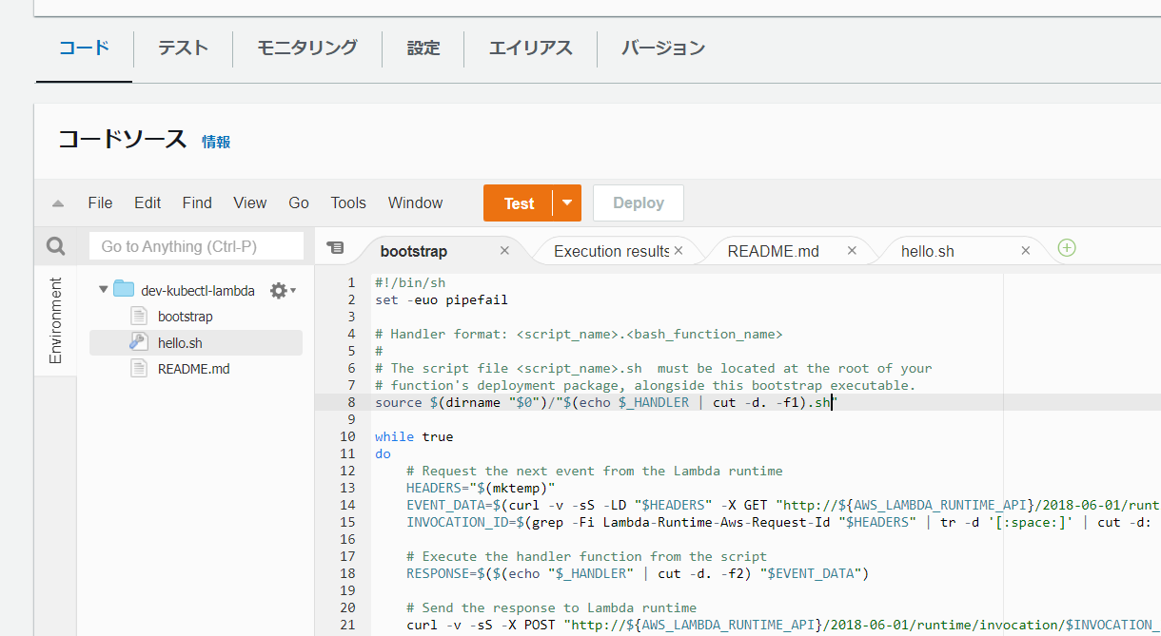The height and width of the screenshot is (636, 1161).
Task: Switch to the モニタリング tab
Action: (307, 48)
